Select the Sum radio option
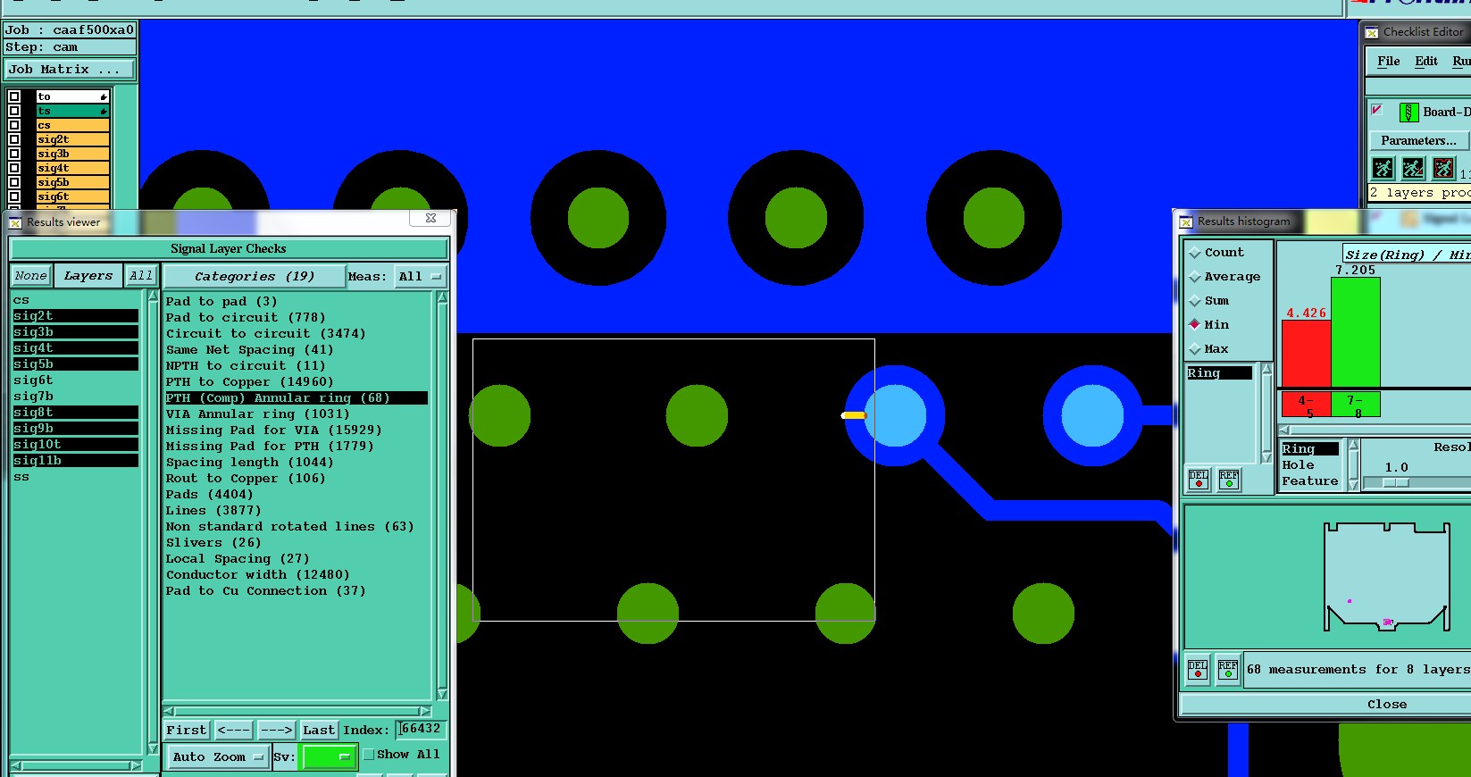Screen dimensions: 1471x777 coord(1195,301)
